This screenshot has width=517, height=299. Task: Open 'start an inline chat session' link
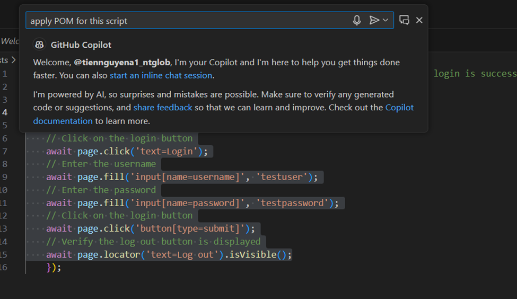[x=161, y=75]
